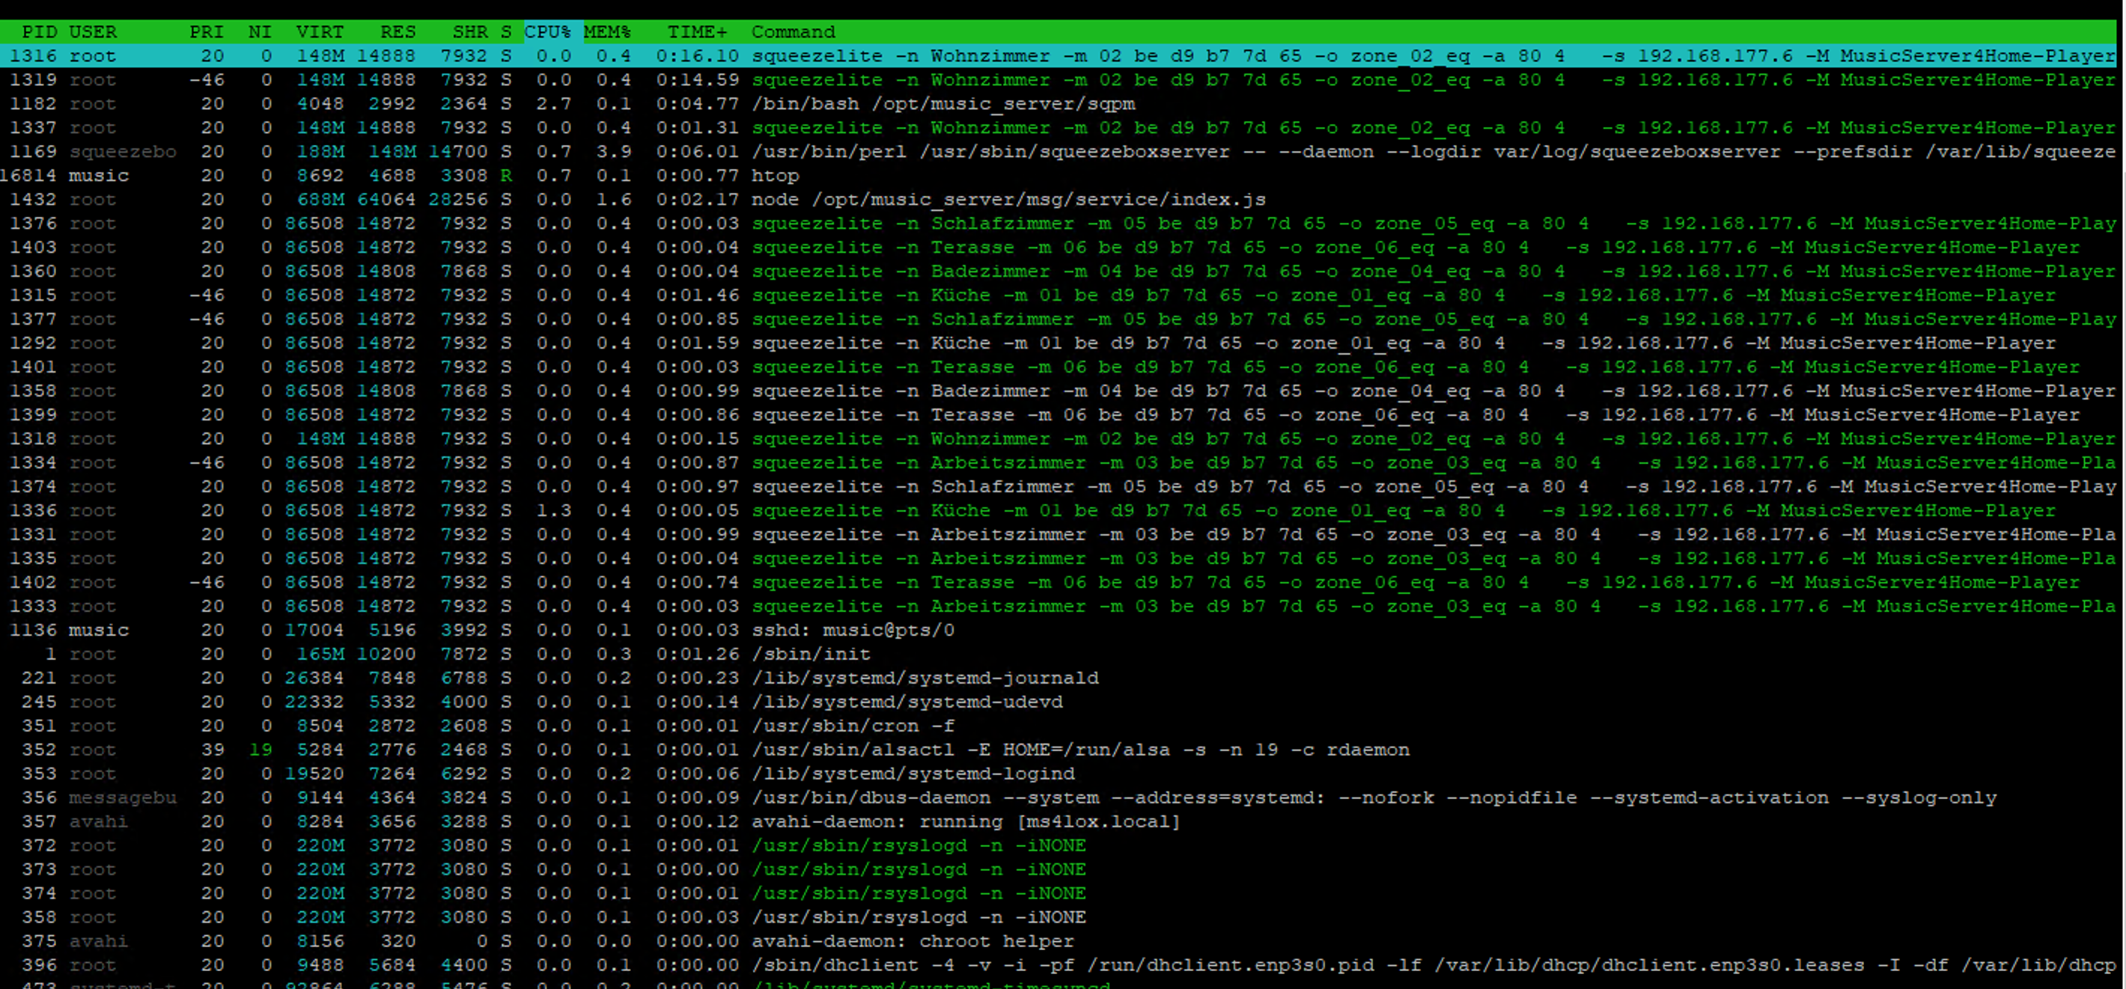
Task: Select the /usr/sbin/cron -f row
Action: pos(852,726)
